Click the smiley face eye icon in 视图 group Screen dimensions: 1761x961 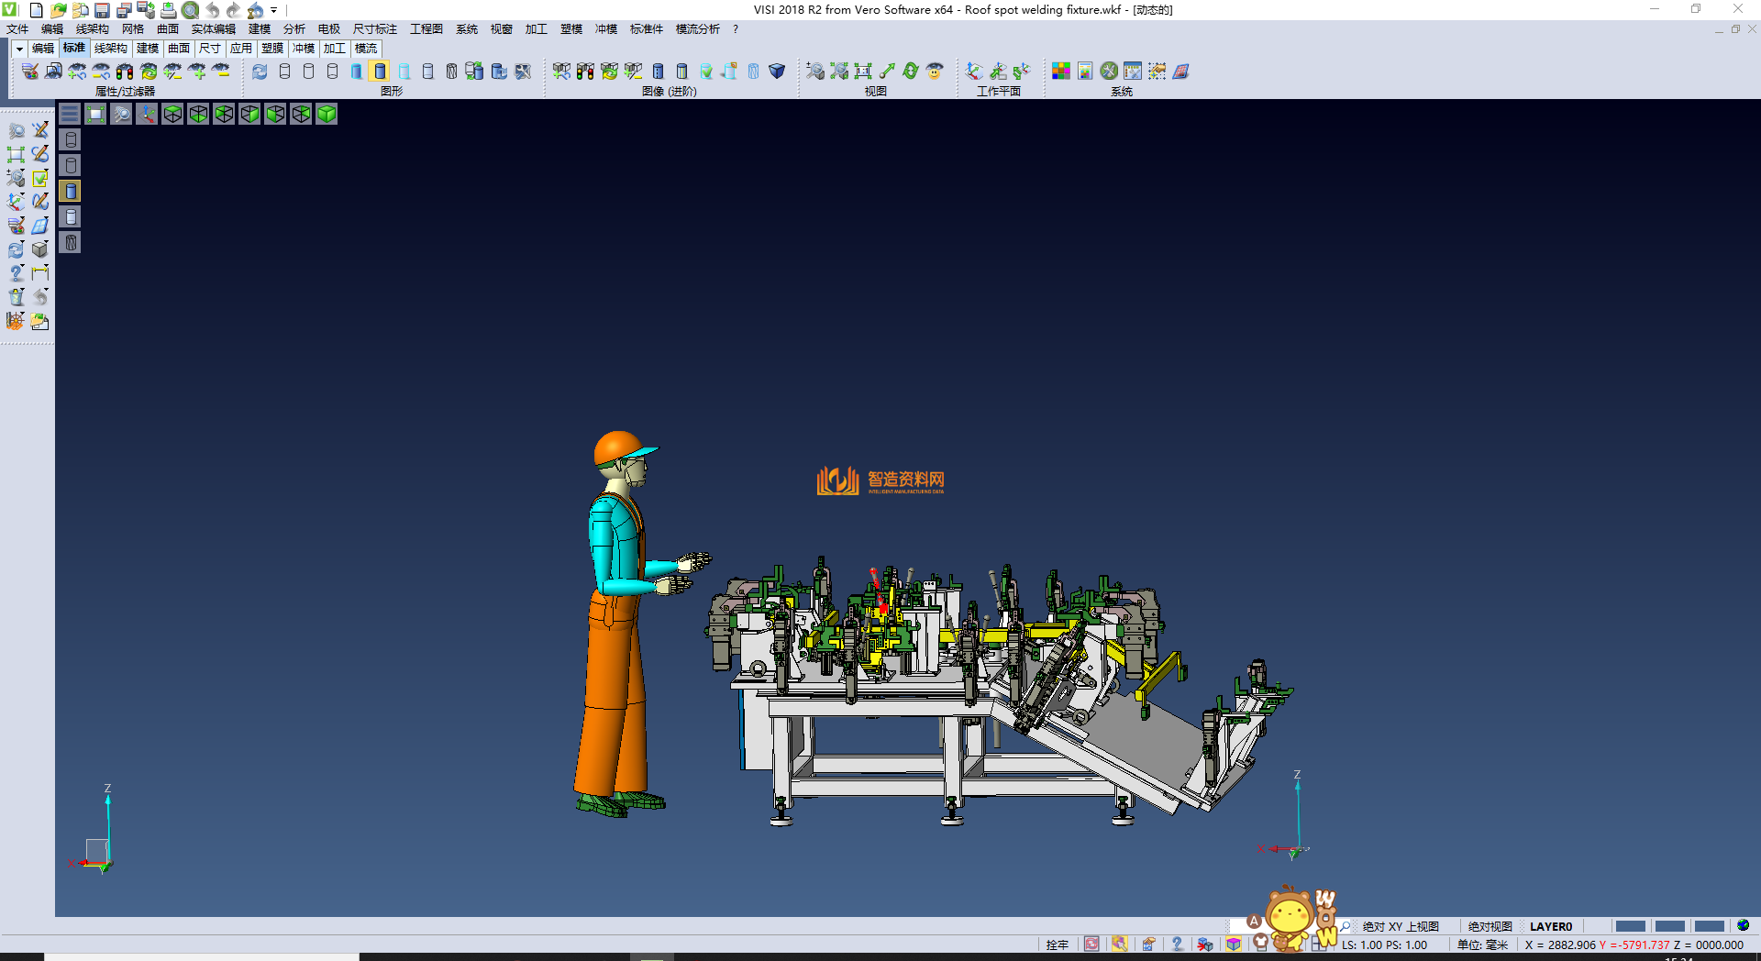[x=935, y=72]
